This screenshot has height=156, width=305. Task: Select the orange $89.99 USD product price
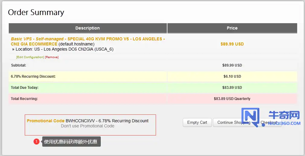tap(232, 44)
